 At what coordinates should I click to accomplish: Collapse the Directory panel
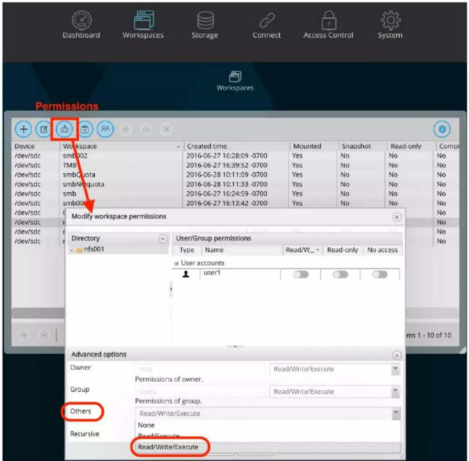click(163, 239)
